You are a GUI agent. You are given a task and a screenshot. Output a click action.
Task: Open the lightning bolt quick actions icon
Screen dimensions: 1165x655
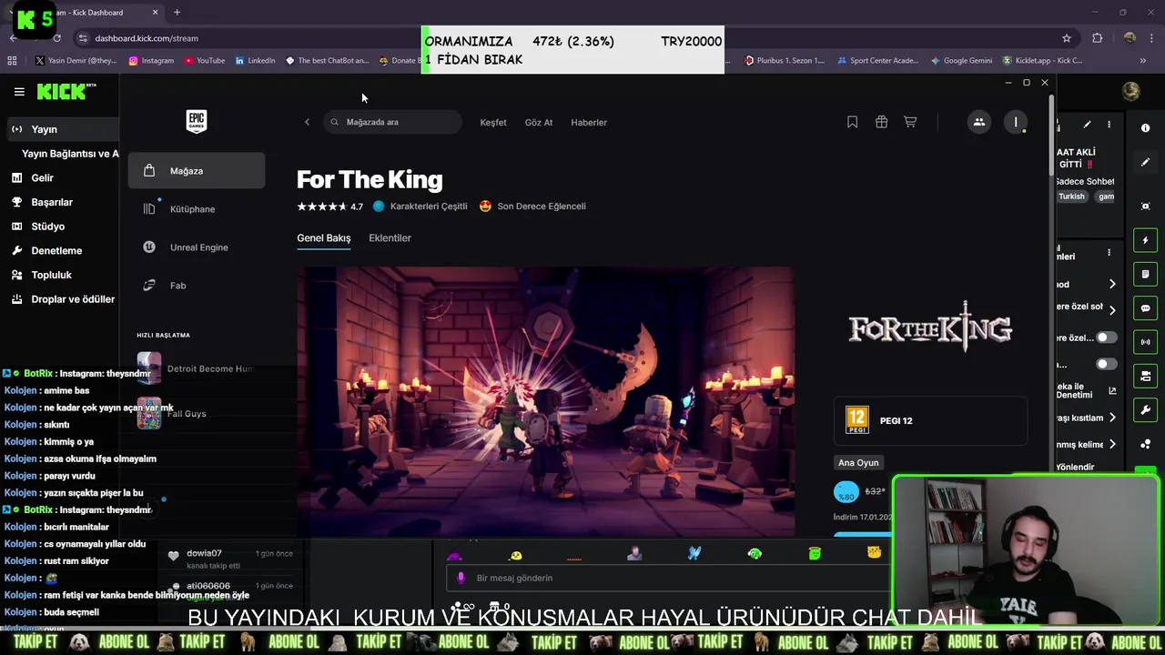(1145, 240)
